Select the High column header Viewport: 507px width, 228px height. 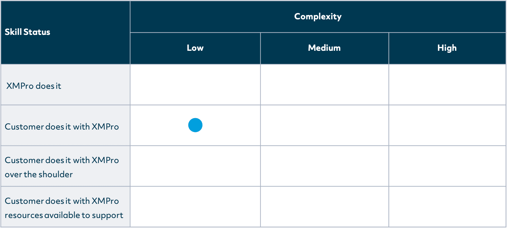click(447, 48)
